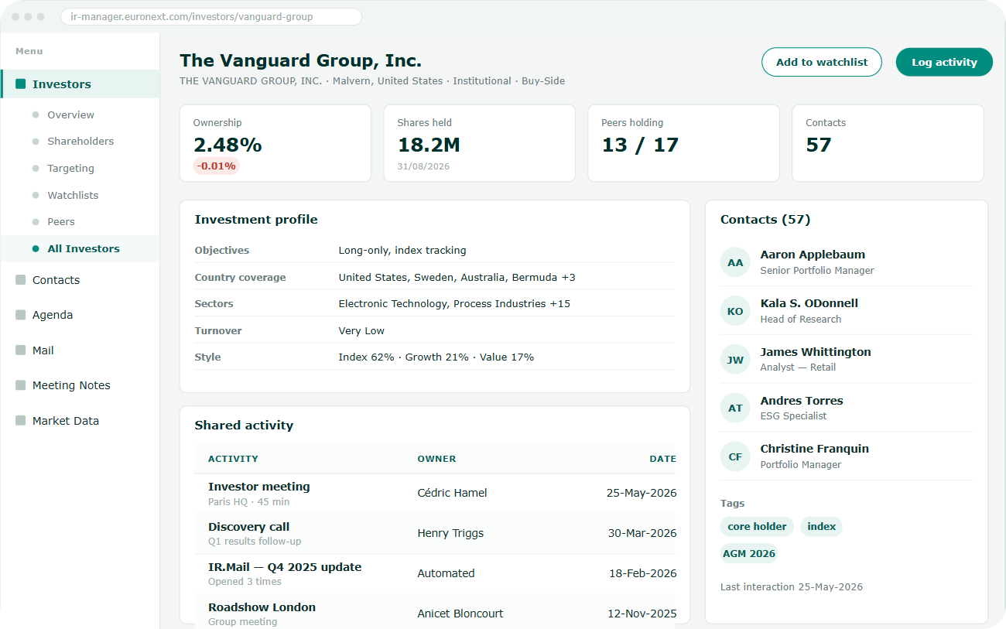1006x629 pixels.
Task: Click the JW avatar for James Whittington
Action: (735, 360)
